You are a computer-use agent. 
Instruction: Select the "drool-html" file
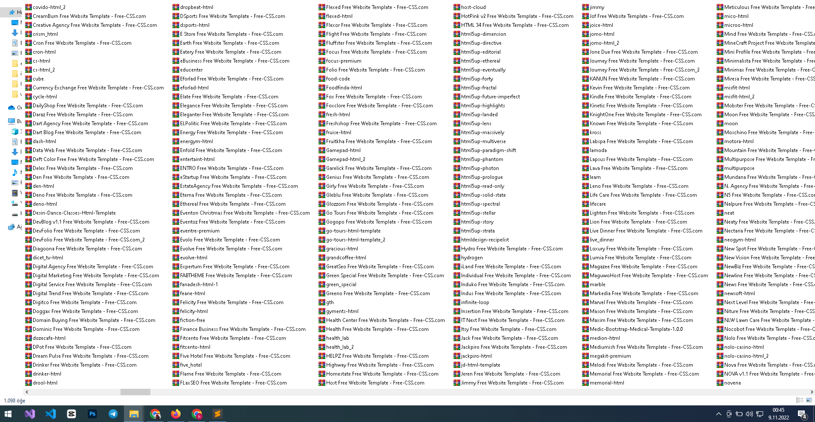click(x=41, y=383)
